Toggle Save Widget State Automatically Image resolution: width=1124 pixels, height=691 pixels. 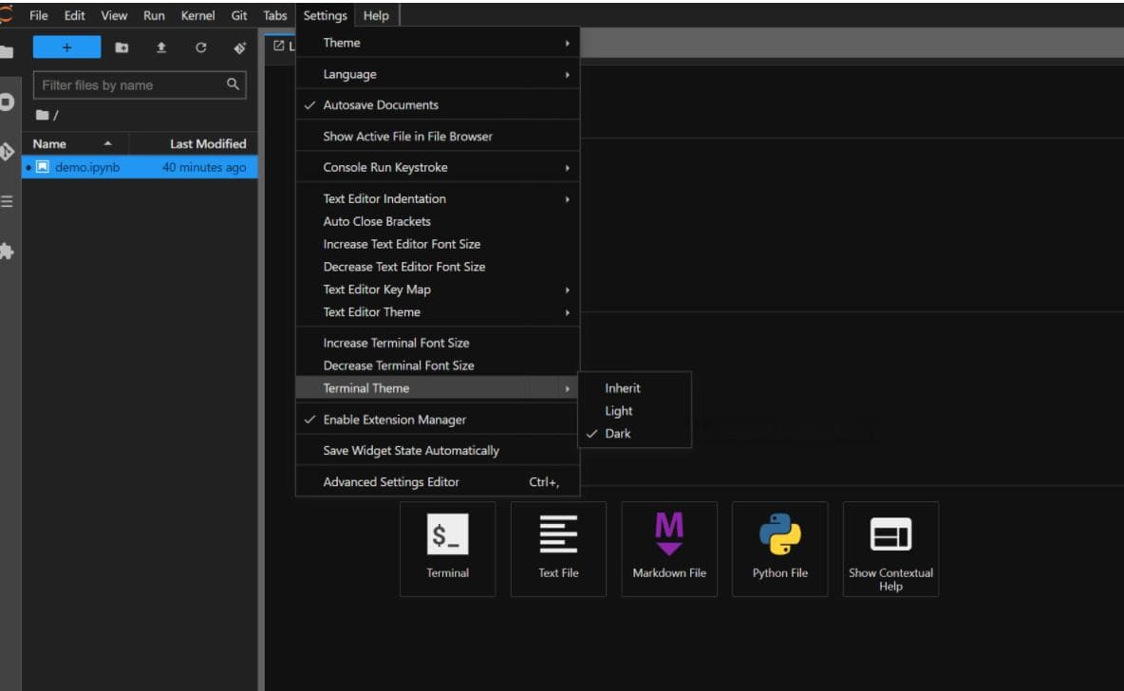438,450
